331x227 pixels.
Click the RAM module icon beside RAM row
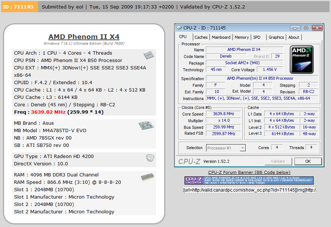(x=147, y=177)
